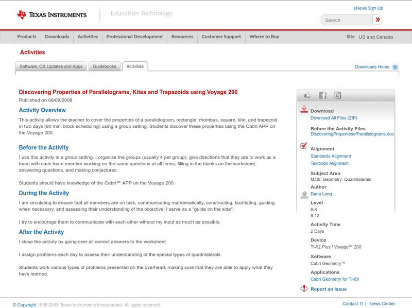
Task: Click the Published on 06/09/2008 text
Action: [x=45, y=100]
